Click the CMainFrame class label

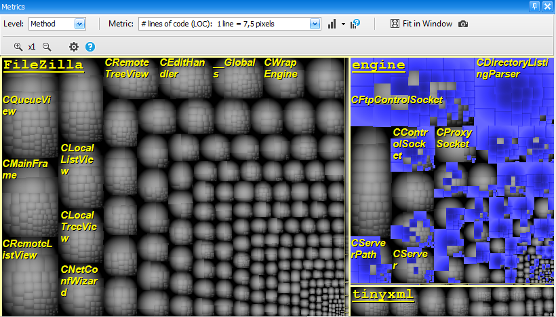[25, 169]
